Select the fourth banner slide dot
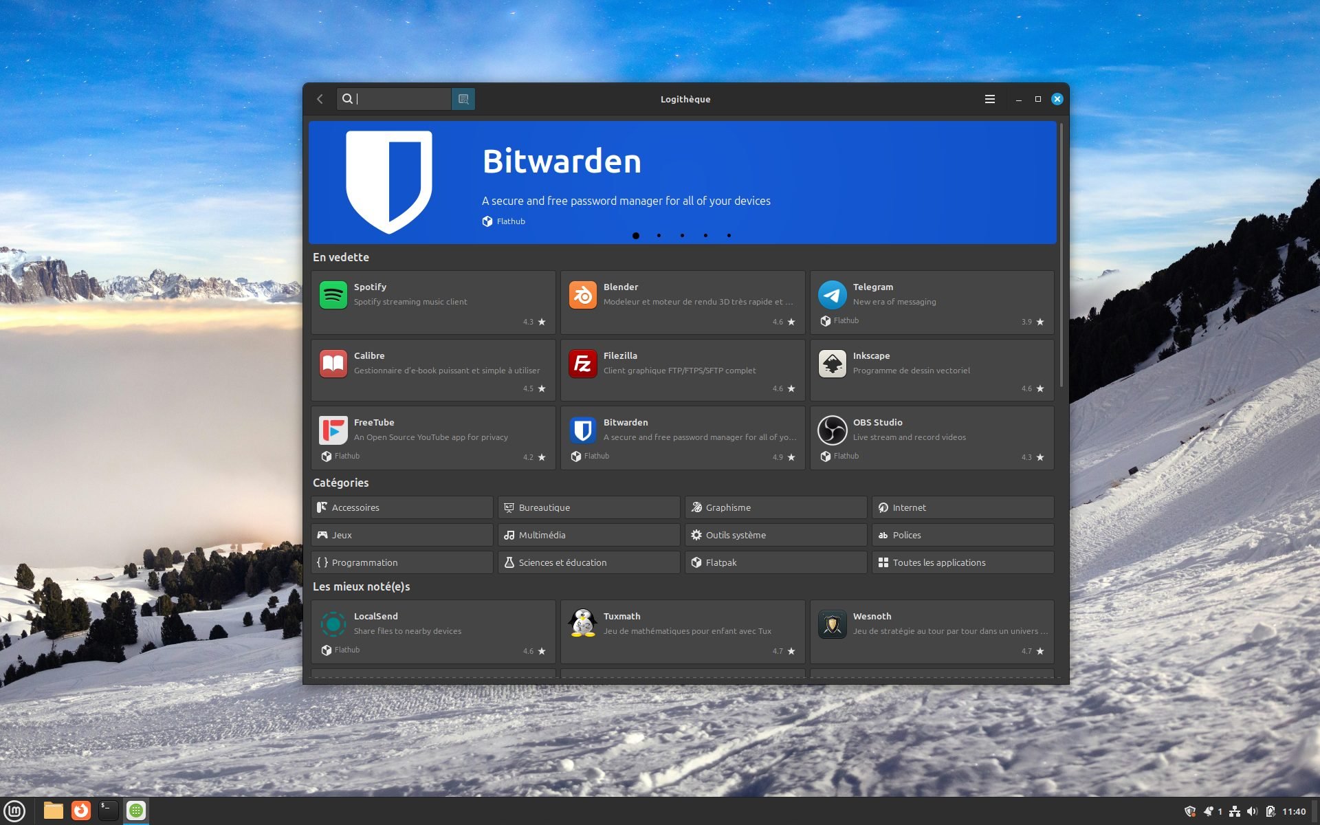Image resolution: width=1320 pixels, height=825 pixels. tap(705, 236)
